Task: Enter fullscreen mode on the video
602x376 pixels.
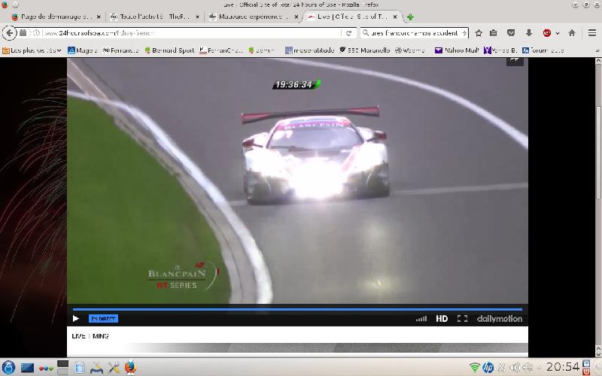Action: [x=462, y=318]
